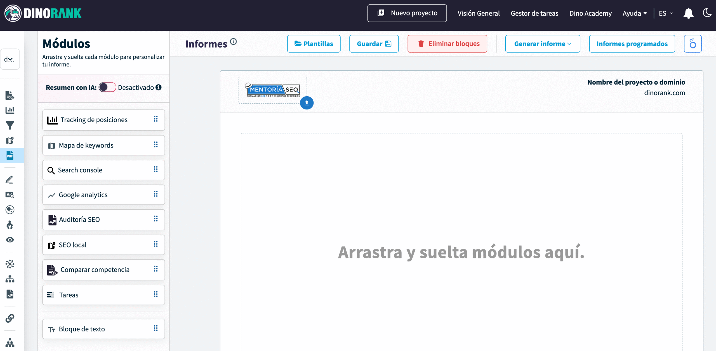Toggle dark mode with the moon icon
Viewport: 716px width, 351px height.
point(707,13)
